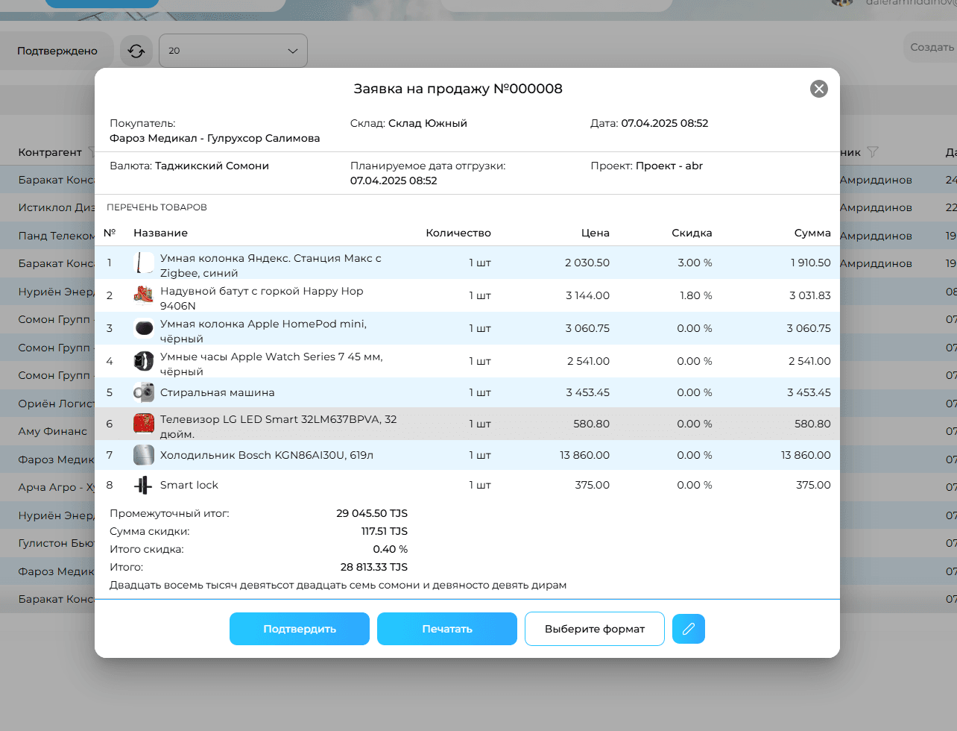This screenshot has width=957, height=731.
Task: Open the page size dropdown showing 20
Action: tap(233, 51)
